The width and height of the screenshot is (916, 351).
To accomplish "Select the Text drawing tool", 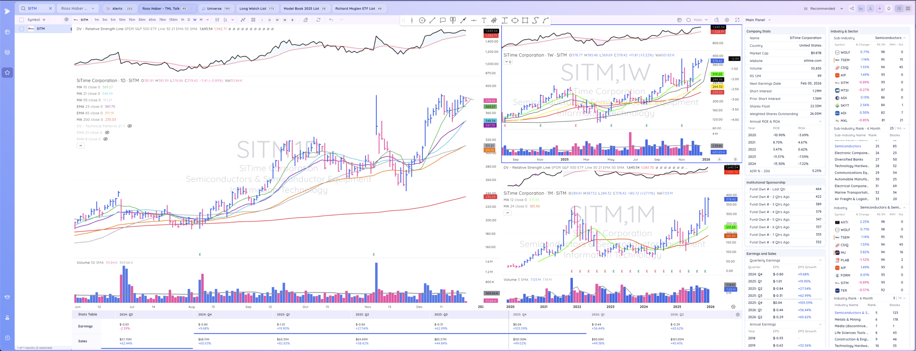I will coord(484,20).
